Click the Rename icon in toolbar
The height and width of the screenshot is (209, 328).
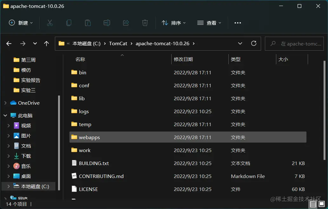tap(107, 23)
